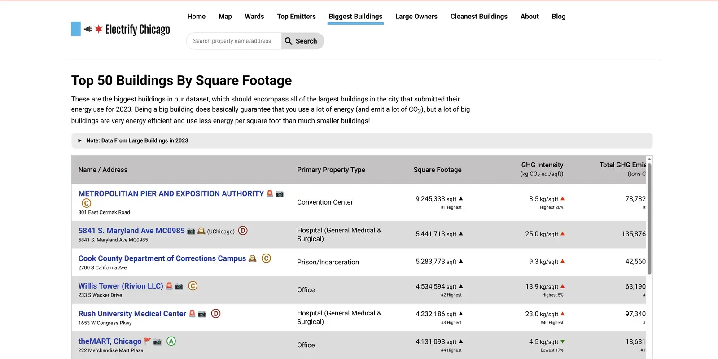Screen dimensions: 718x359
Task: Click the siren icon beside Rush University Medical Center
Action: pos(192,314)
